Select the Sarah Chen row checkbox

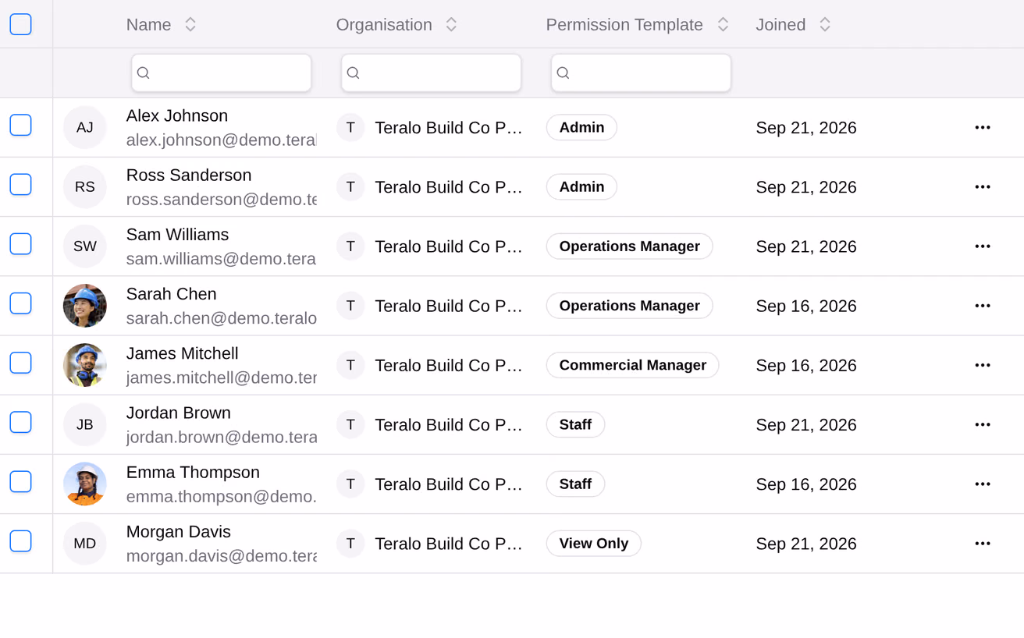[21, 303]
